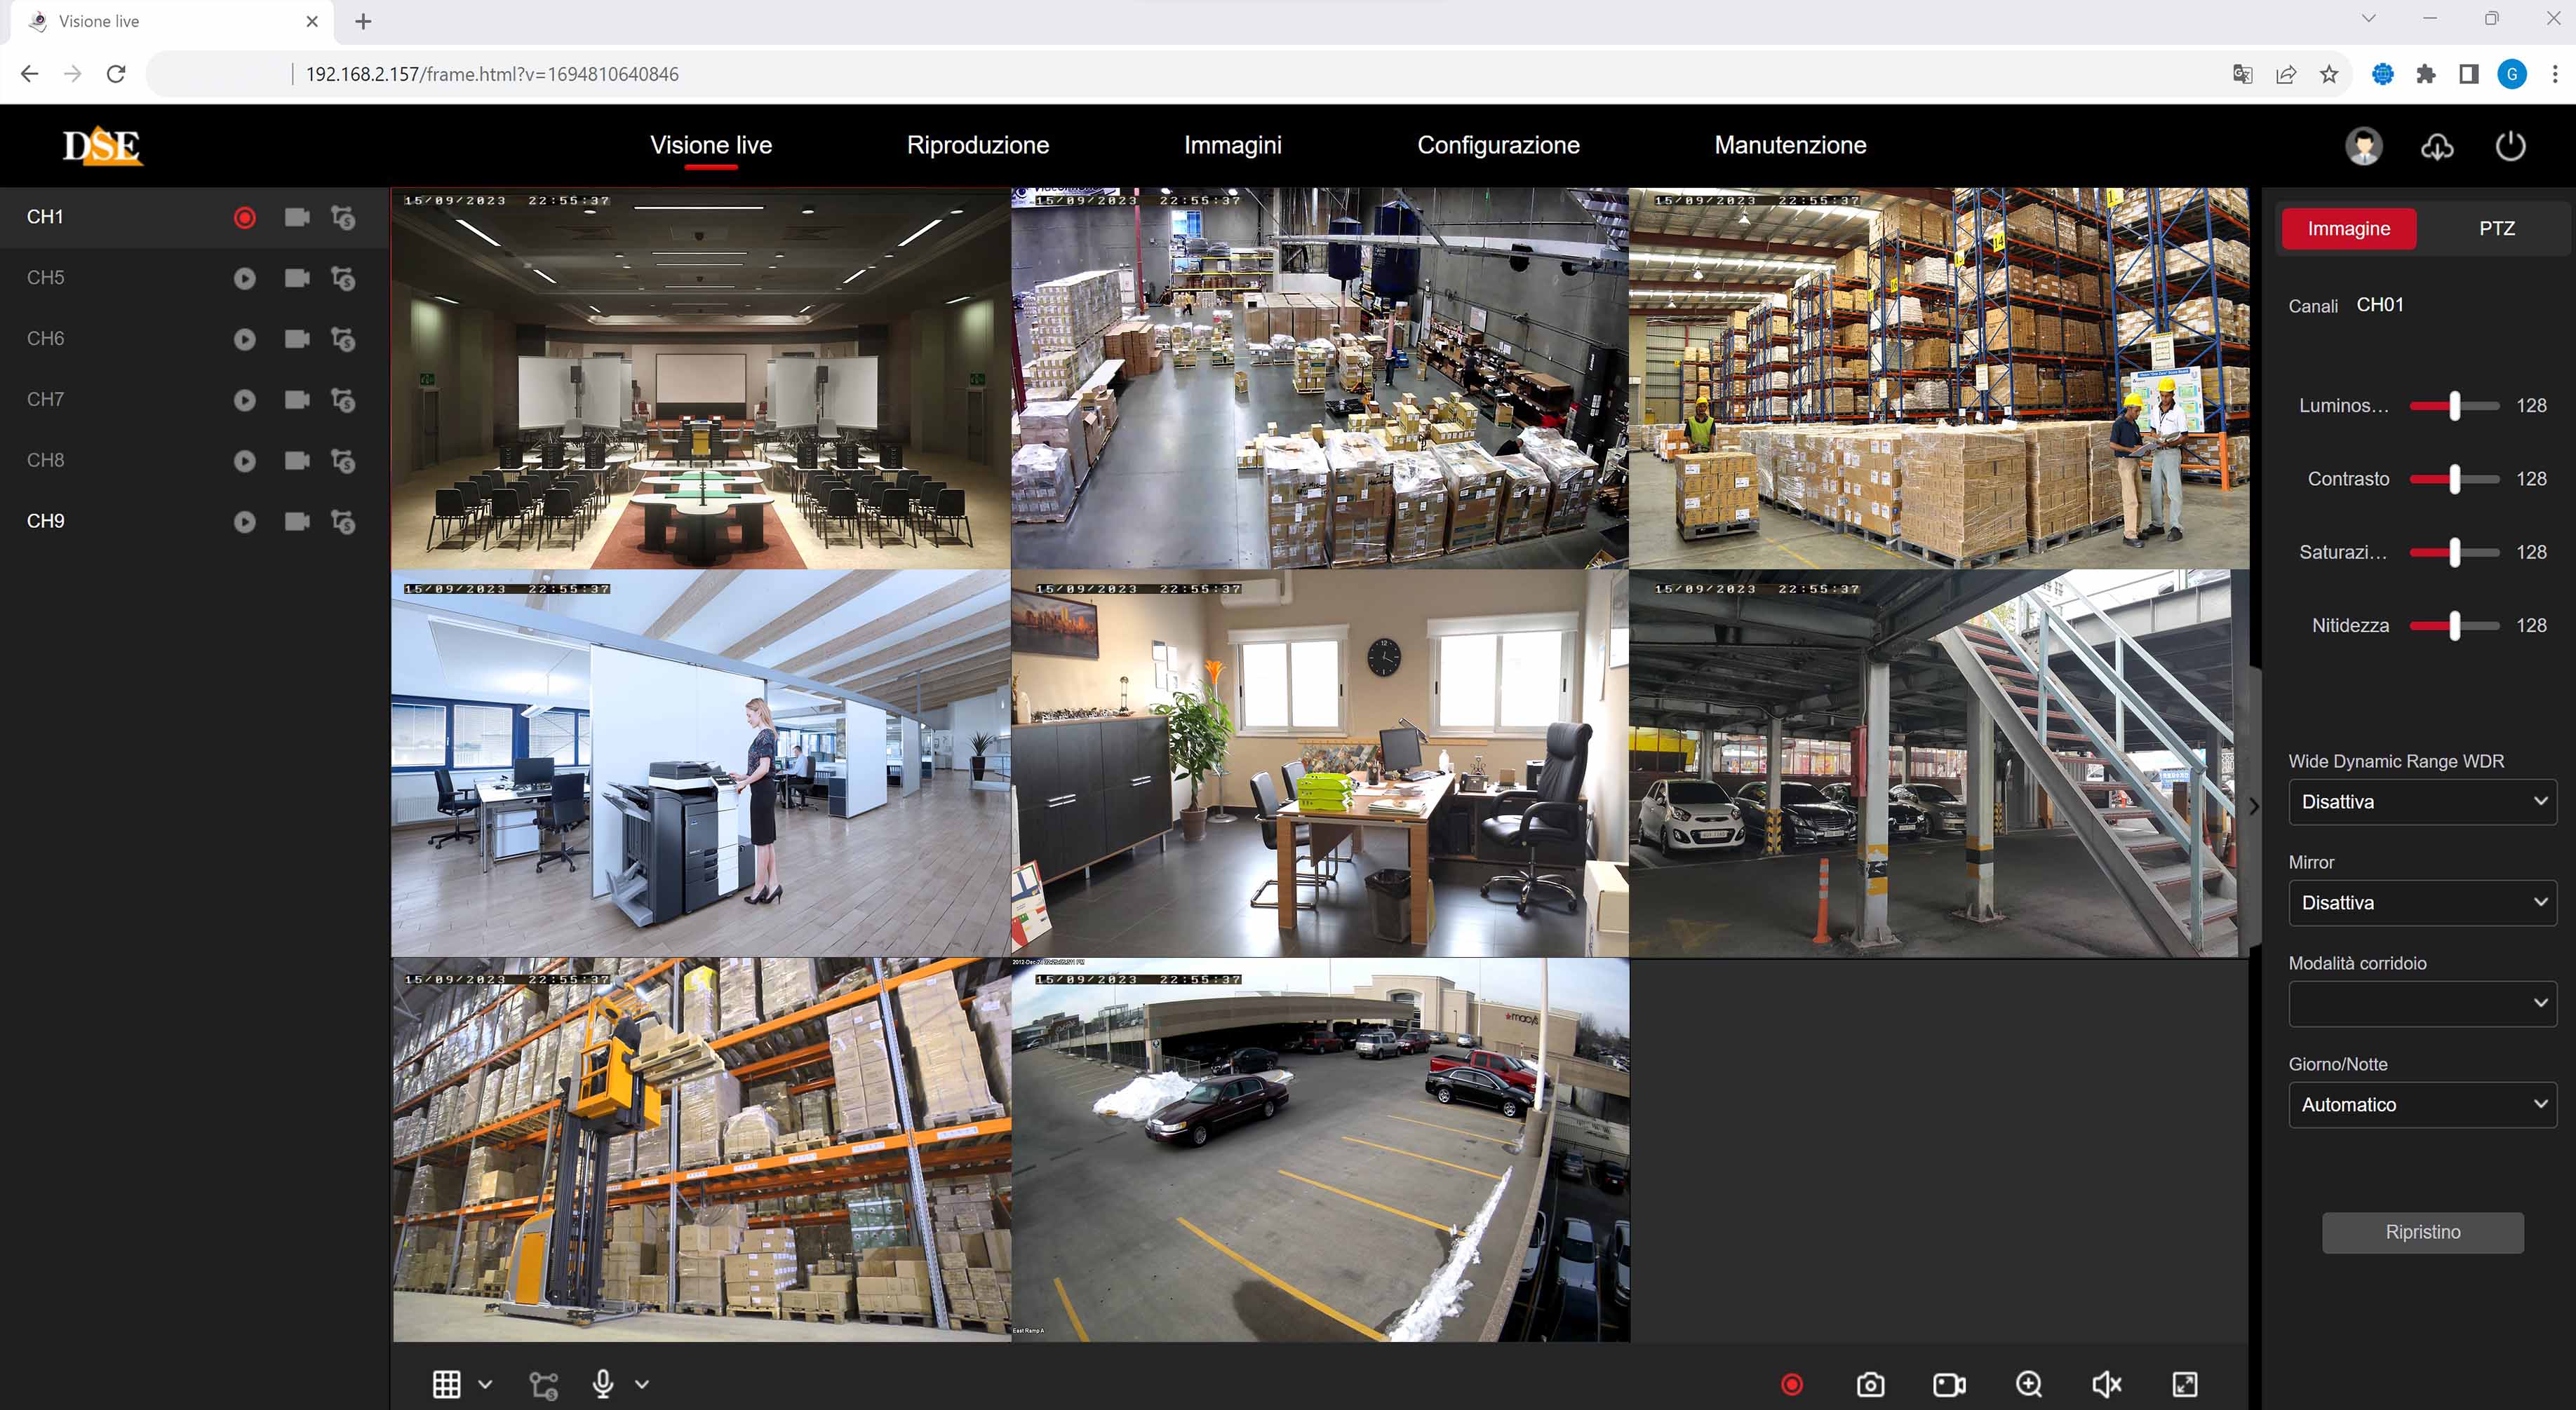
Task: Click the bottom video record camera icon
Action: pos(1949,1384)
